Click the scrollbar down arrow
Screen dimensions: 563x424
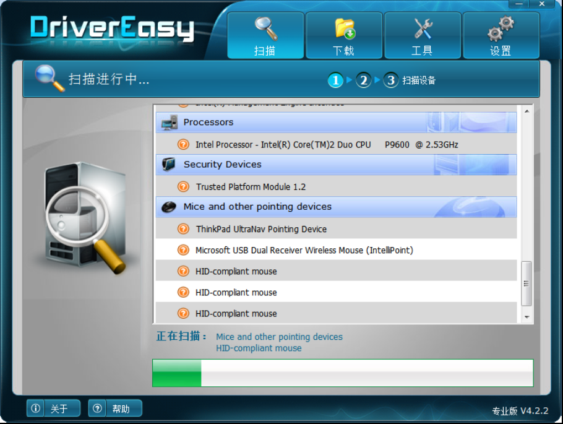pyautogui.click(x=526, y=317)
